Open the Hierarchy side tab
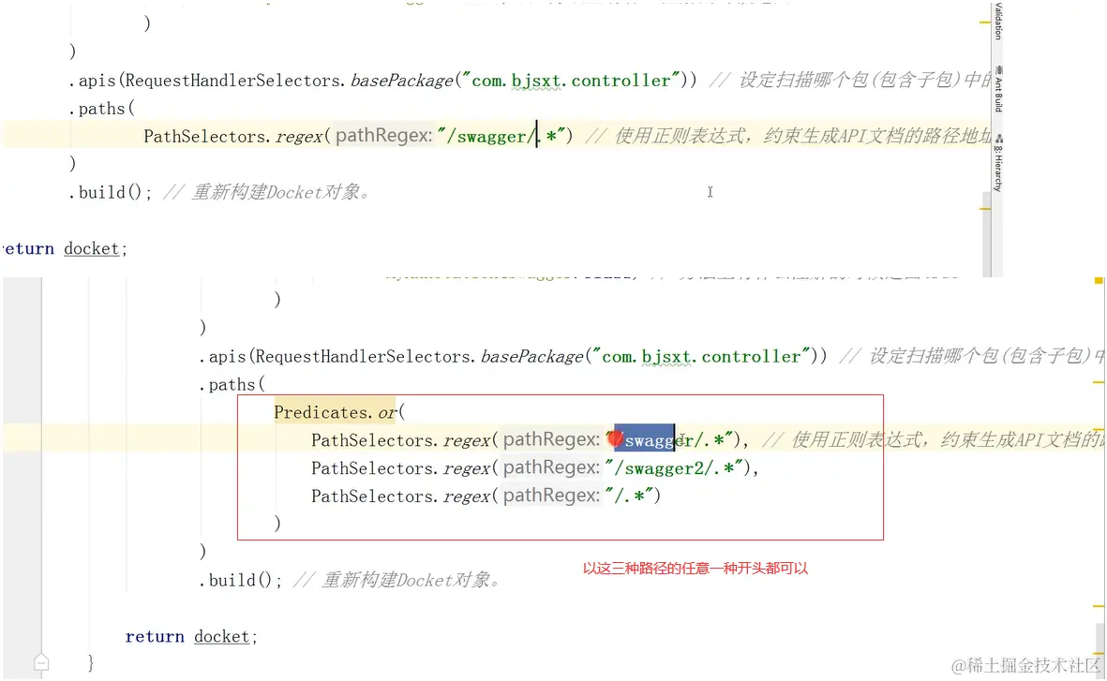Screen dimensions: 1107x681 point(998,163)
